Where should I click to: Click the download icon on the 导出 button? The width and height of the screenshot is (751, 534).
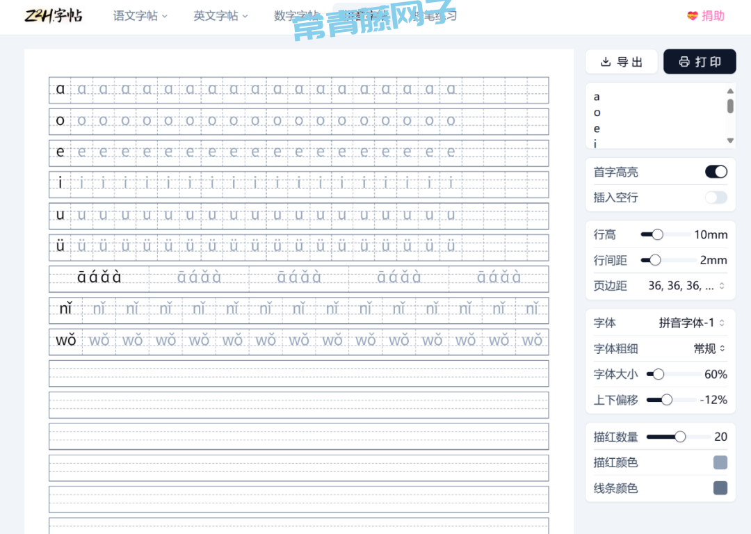coord(606,62)
